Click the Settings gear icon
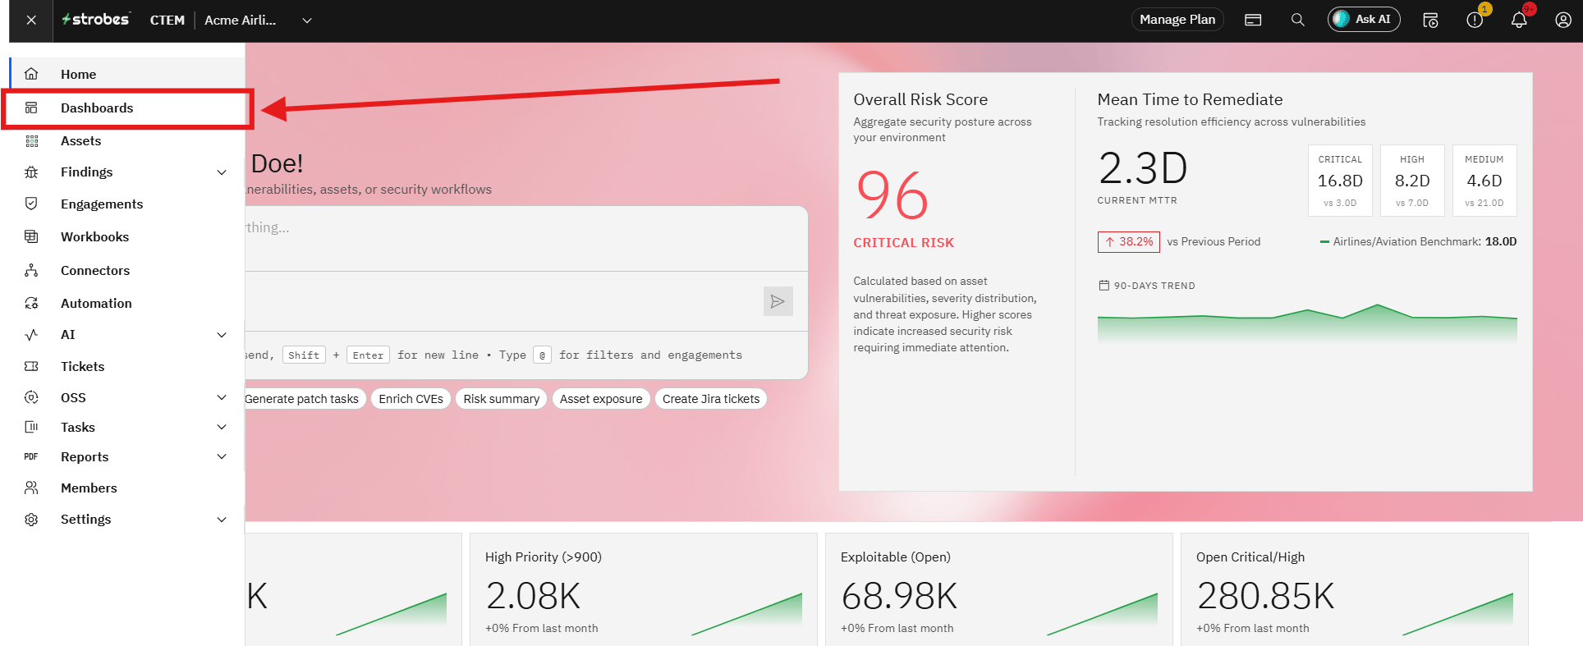 point(31,520)
